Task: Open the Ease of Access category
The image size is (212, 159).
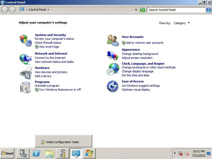Action: pos(133,81)
